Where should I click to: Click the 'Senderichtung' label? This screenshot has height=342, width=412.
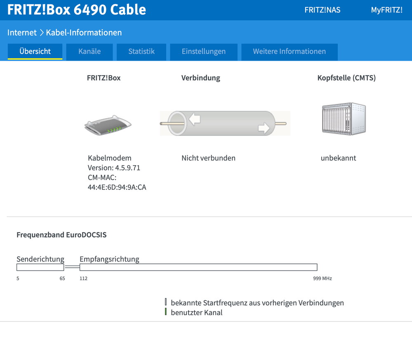pos(40,259)
